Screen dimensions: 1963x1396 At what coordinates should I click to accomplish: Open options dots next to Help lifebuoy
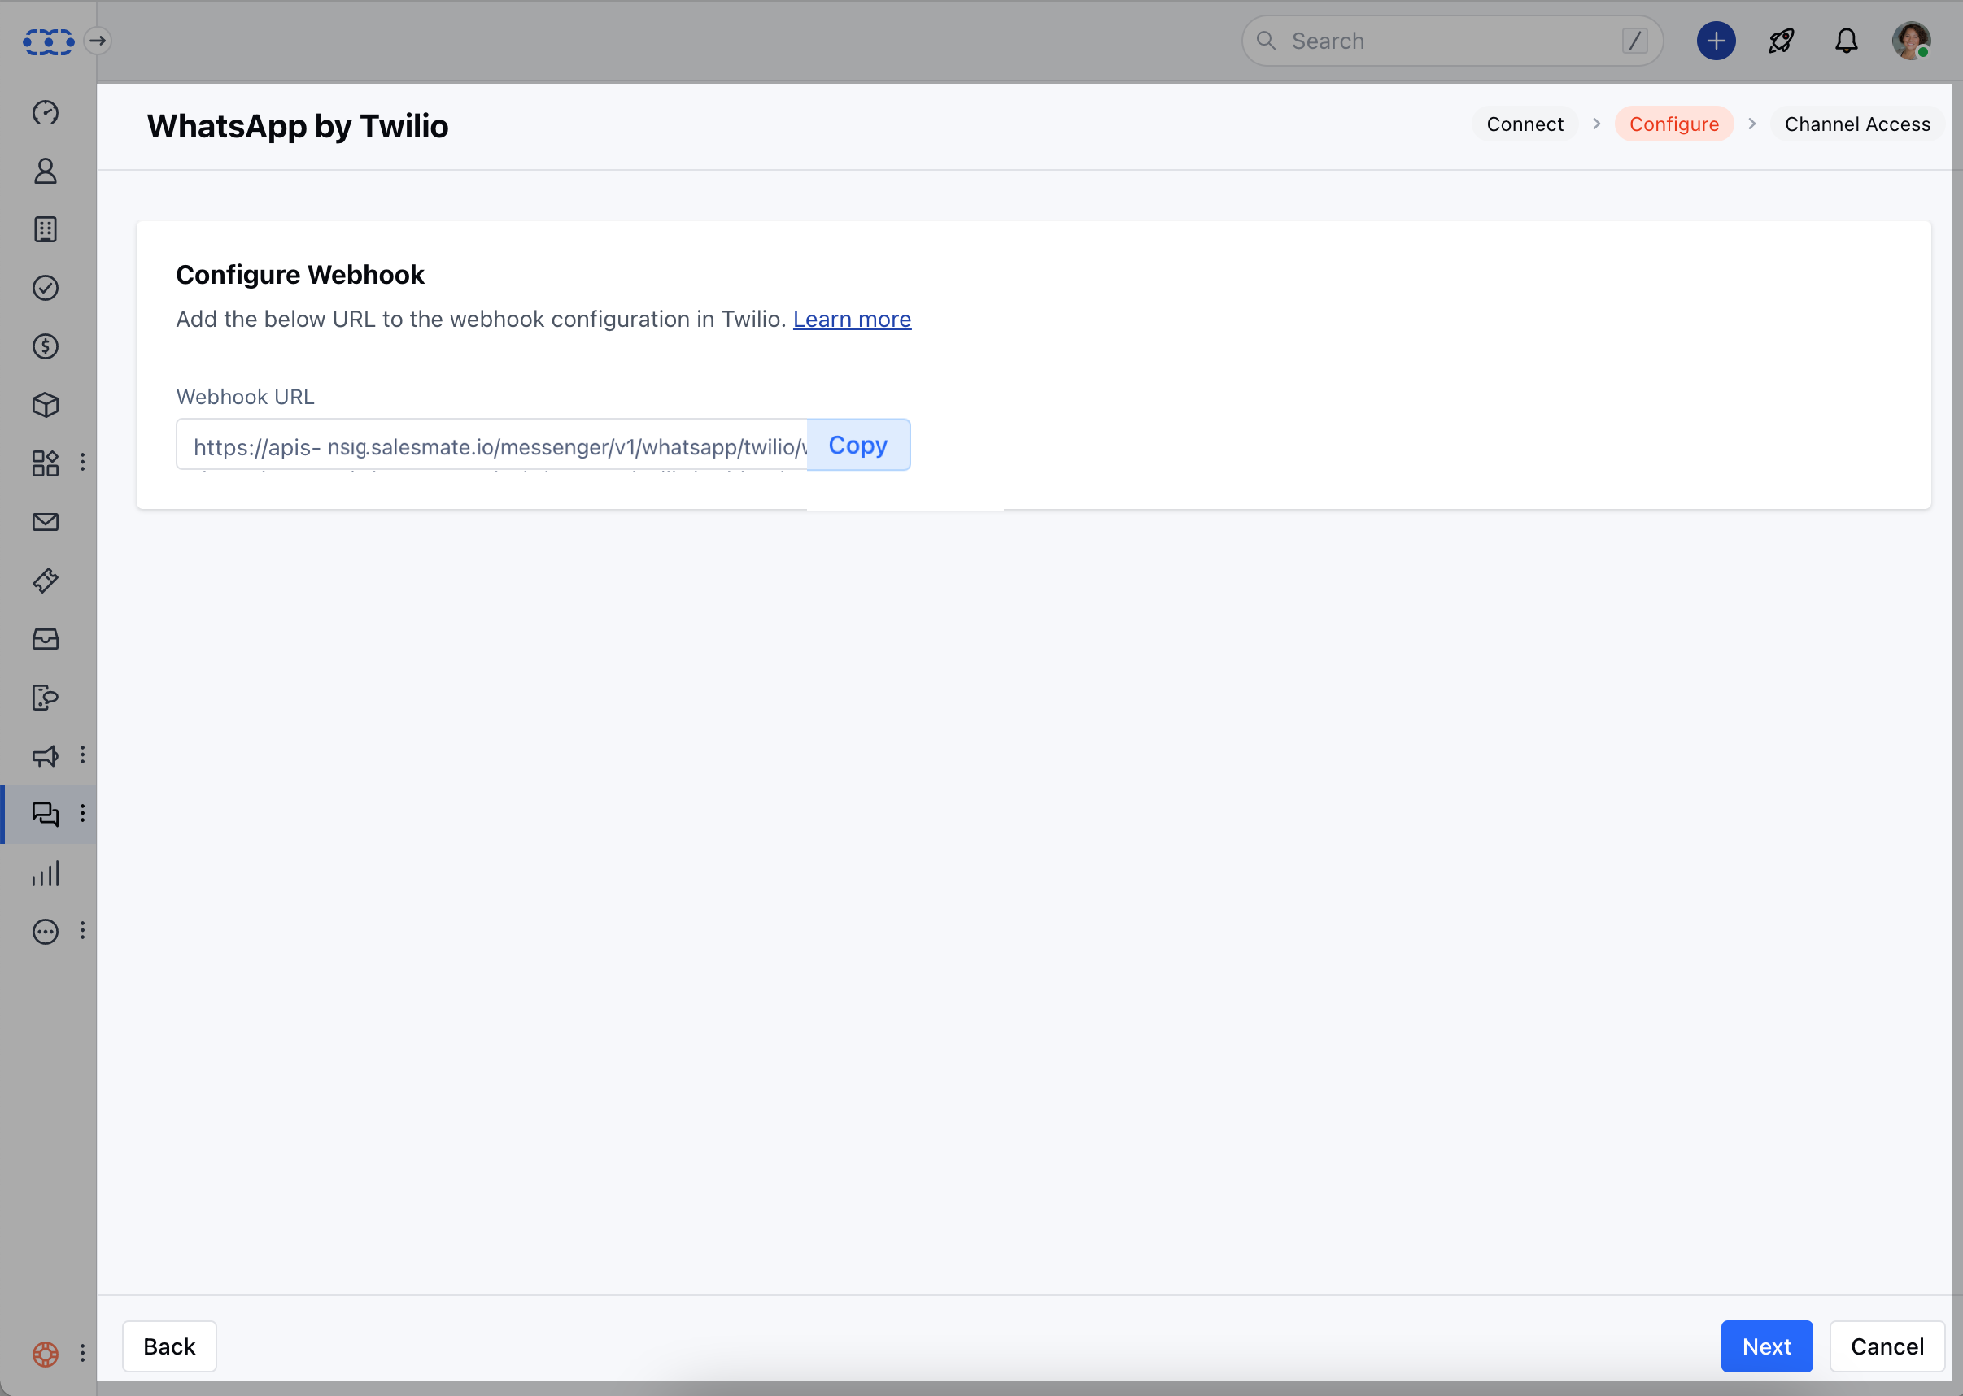point(82,1353)
